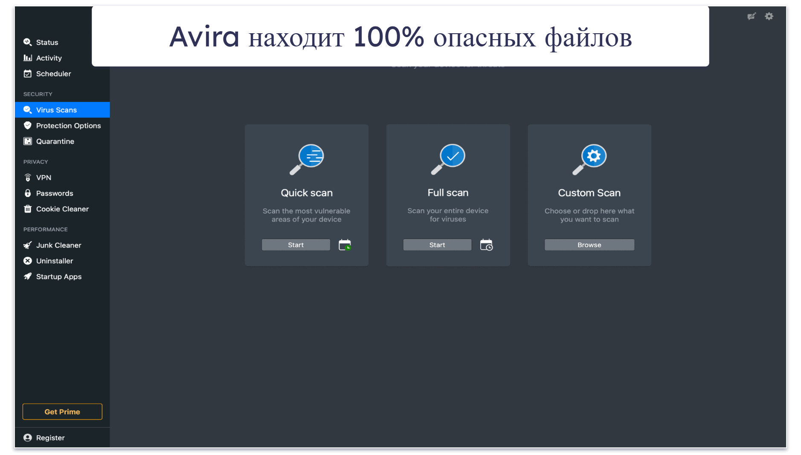The width and height of the screenshot is (801, 455).
Task: Click the Status magnifier icon
Action: (x=28, y=42)
